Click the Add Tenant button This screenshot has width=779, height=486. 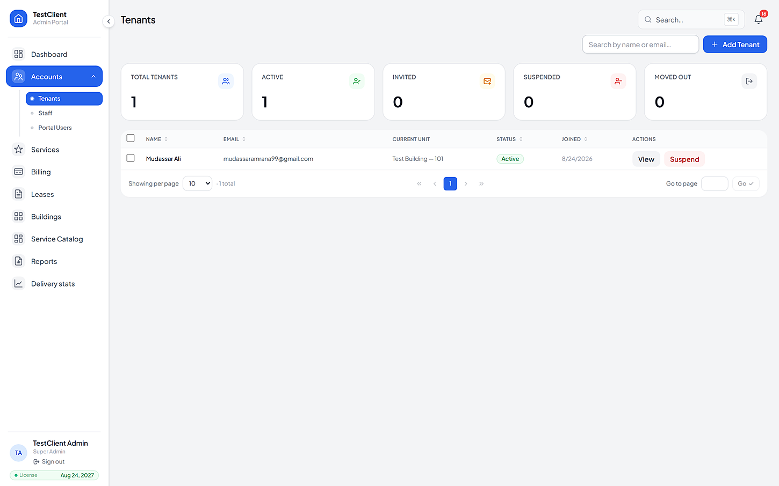coord(735,45)
